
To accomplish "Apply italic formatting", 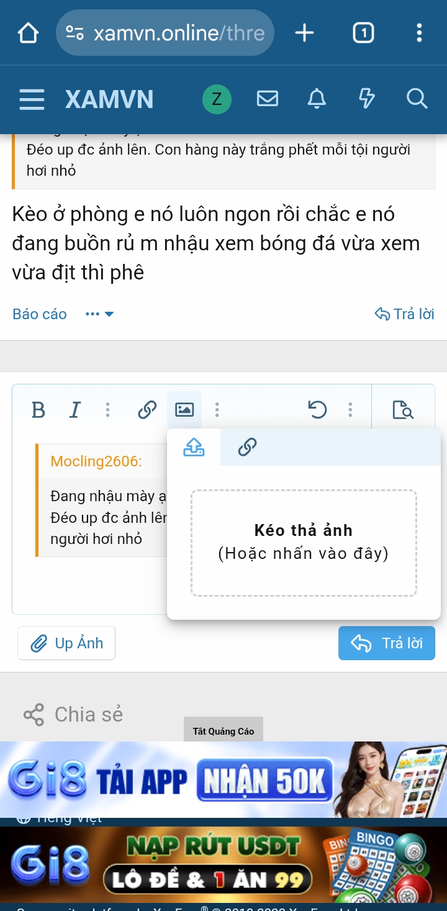I will [x=74, y=409].
